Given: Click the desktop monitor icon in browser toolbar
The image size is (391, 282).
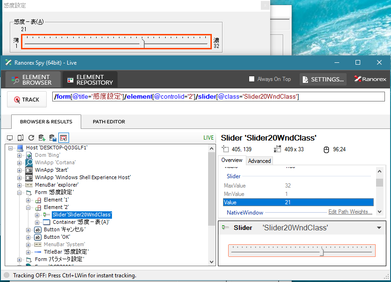Looking at the screenshot, I should click(x=10, y=138).
